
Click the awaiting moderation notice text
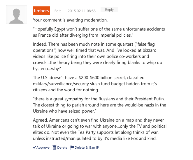coord(70,20)
